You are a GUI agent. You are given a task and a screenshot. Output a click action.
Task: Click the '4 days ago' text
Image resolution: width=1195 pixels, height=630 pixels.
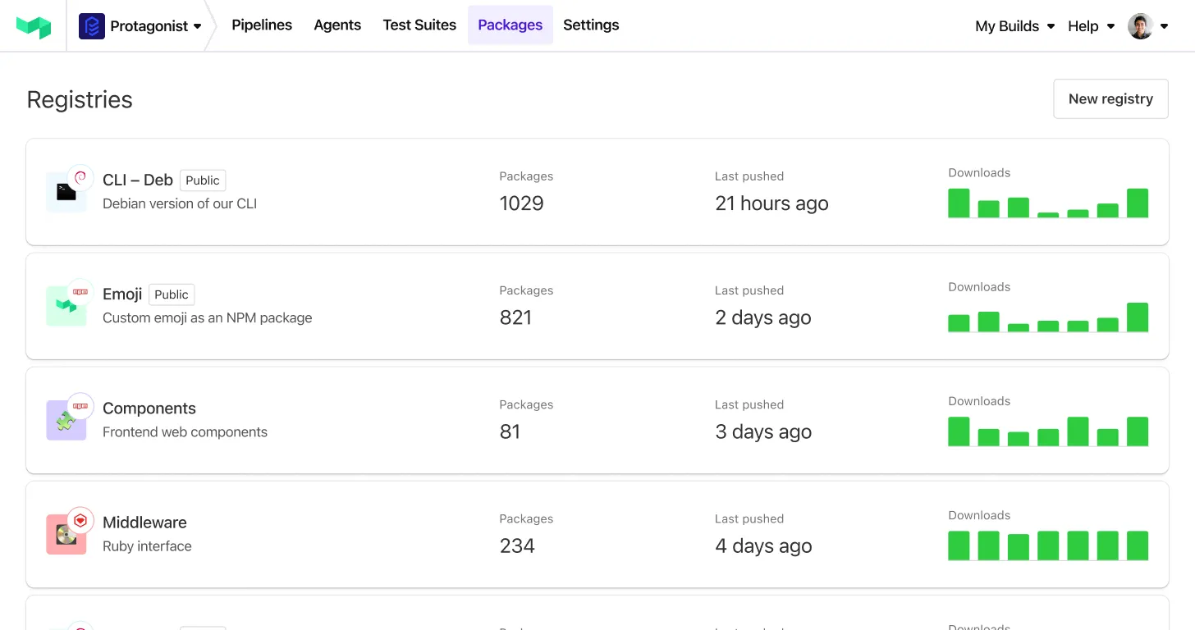763,546
